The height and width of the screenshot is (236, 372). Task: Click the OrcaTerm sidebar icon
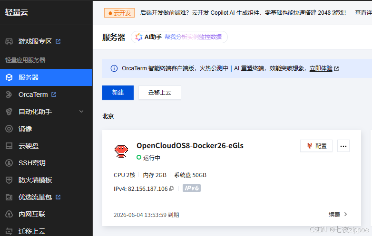[9, 94]
